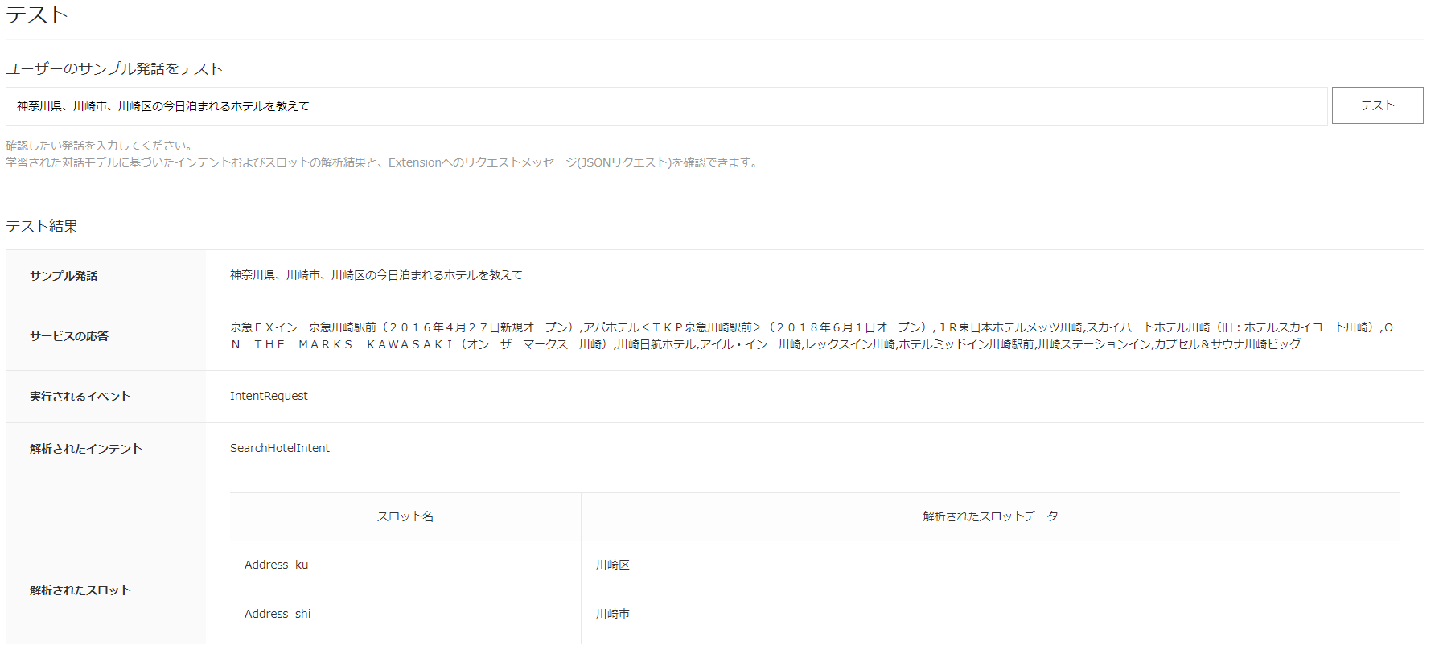Select the SearchHotelIntent value
1439x658 pixels.
pos(280,448)
